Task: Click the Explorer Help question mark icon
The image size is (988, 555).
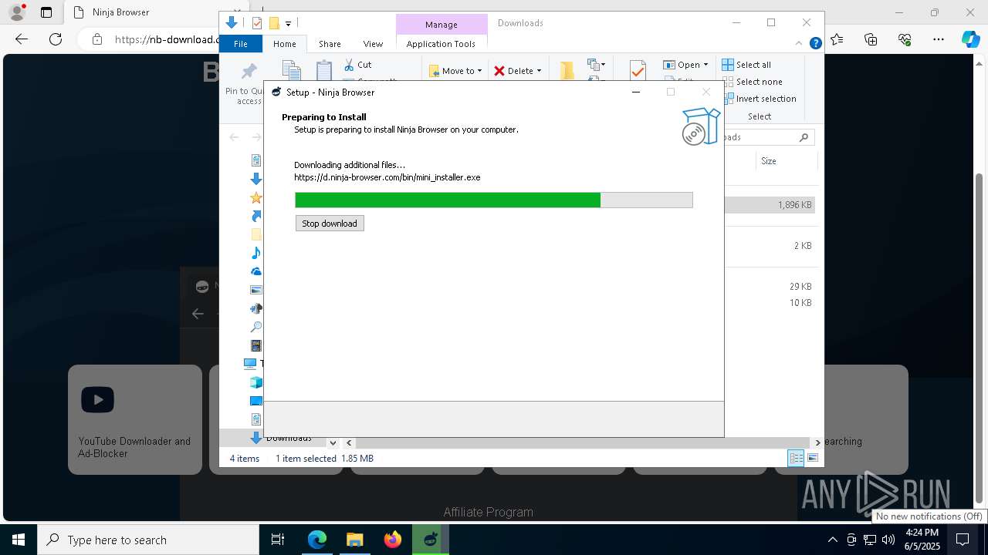Action: pyautogui.click(x=815, y=44)
